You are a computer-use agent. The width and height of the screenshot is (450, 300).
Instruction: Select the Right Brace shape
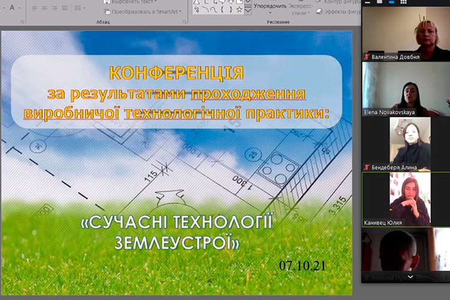(231, 10)
